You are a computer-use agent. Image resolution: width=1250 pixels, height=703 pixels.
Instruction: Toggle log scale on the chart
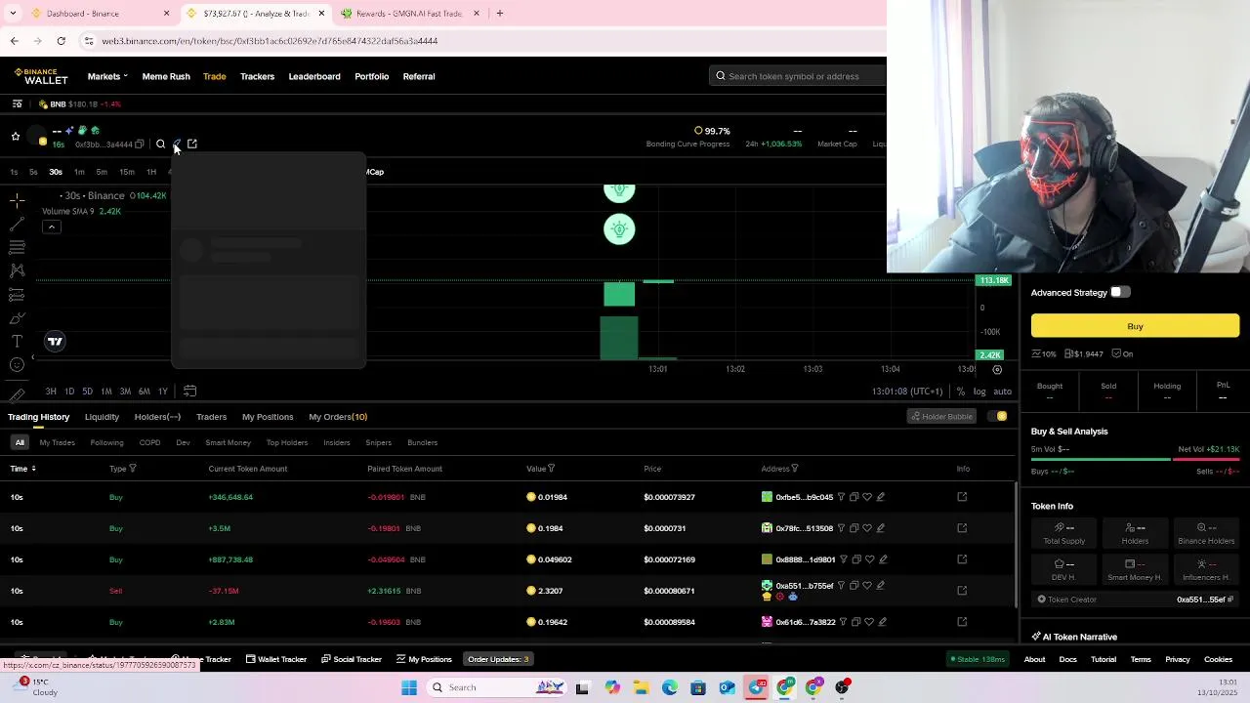pyautogui.click(x=979, y=392)
